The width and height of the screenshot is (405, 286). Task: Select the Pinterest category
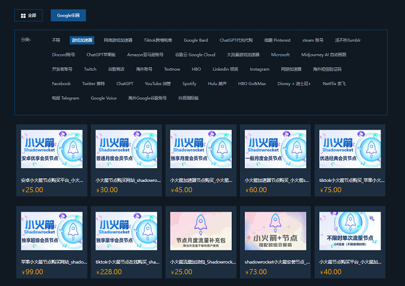coord(278,40)
